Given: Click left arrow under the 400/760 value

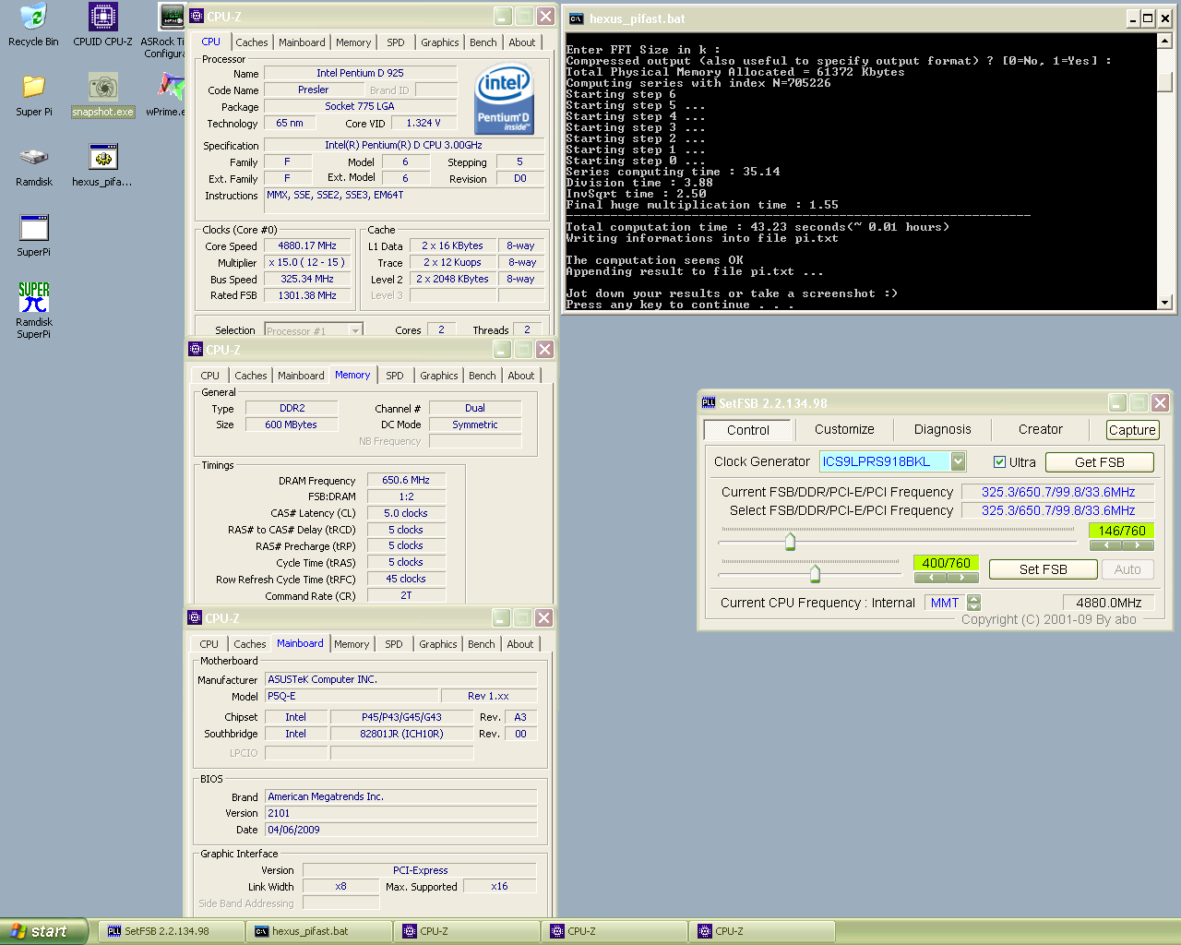Looking at the screenshot, I should point(930,578).
